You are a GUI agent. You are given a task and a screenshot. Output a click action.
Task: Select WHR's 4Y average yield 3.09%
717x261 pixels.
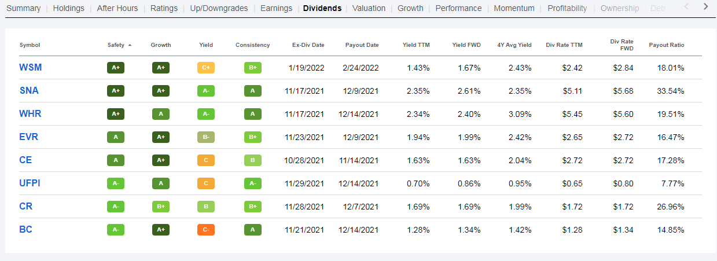(520, 114)
